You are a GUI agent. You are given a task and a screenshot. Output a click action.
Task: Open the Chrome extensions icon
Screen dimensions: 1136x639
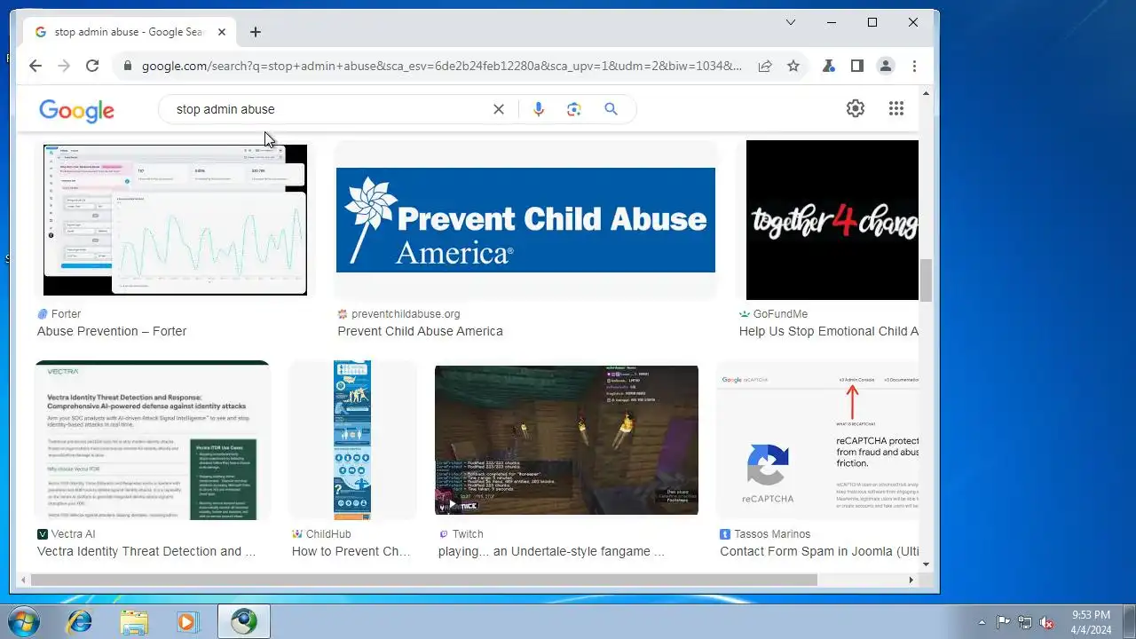point(829,66)
